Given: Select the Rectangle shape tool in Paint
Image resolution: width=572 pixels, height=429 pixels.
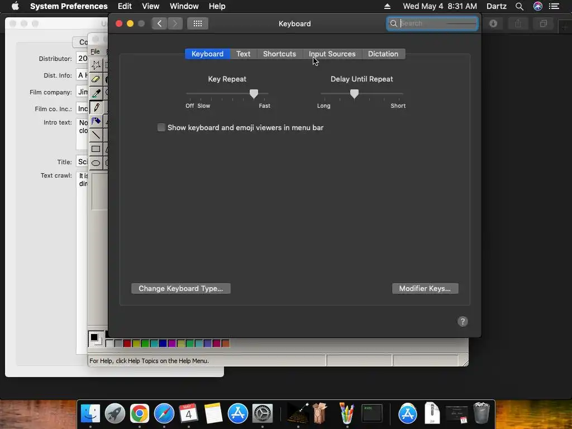Looking at the screenshot, I should pyautogui.click(x=96, y=149).
